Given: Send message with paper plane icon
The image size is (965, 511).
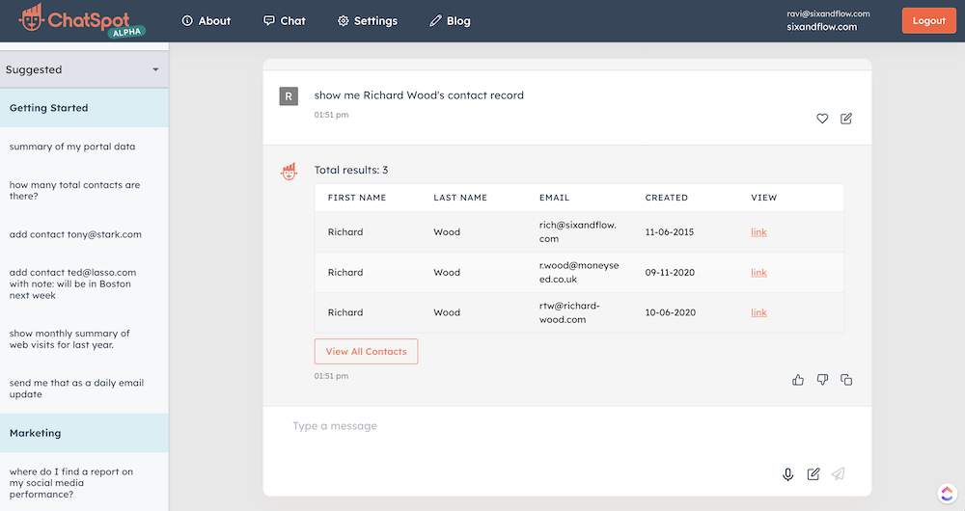Looking at the screenshot, I should (839, 473).
